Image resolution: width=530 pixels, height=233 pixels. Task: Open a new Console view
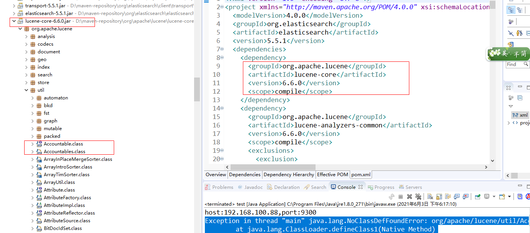(502, 196)
